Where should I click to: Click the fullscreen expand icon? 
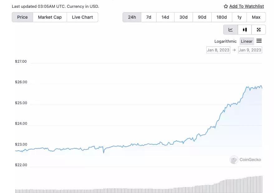click(x=258, y=30)
